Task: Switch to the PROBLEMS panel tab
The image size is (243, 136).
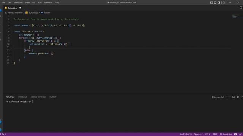Action: (23, 97)
